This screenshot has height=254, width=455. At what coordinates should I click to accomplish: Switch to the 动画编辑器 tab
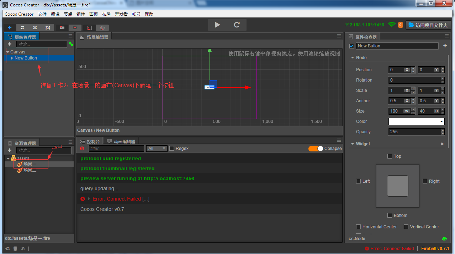121,141
